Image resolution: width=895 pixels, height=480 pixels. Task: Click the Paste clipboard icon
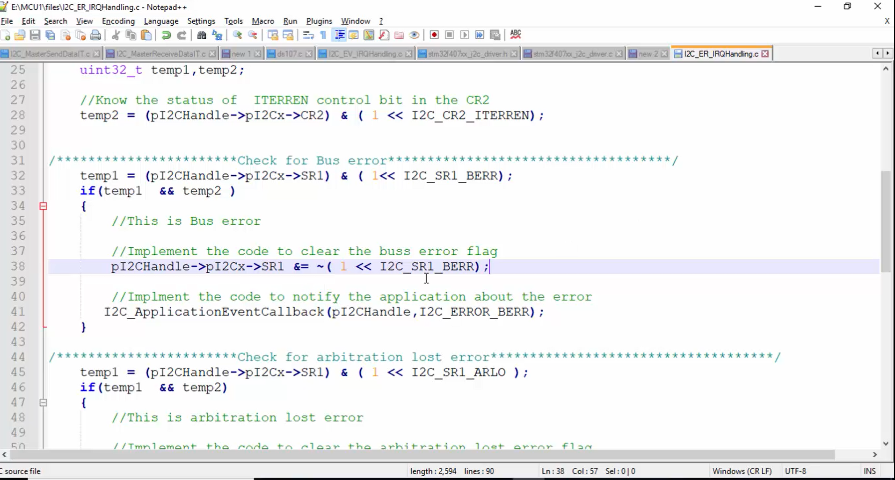point(146,35)
